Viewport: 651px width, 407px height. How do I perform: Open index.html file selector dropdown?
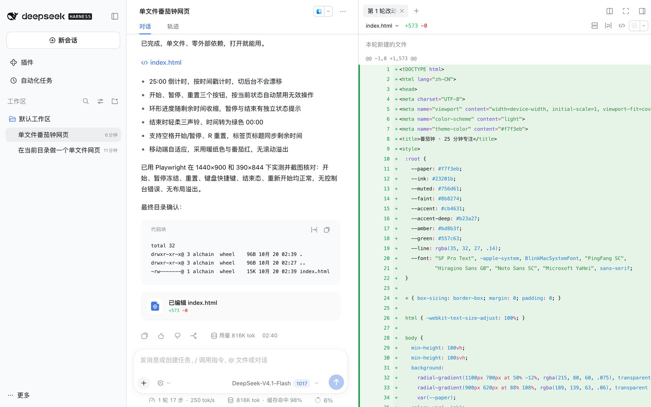click(382, 26)
